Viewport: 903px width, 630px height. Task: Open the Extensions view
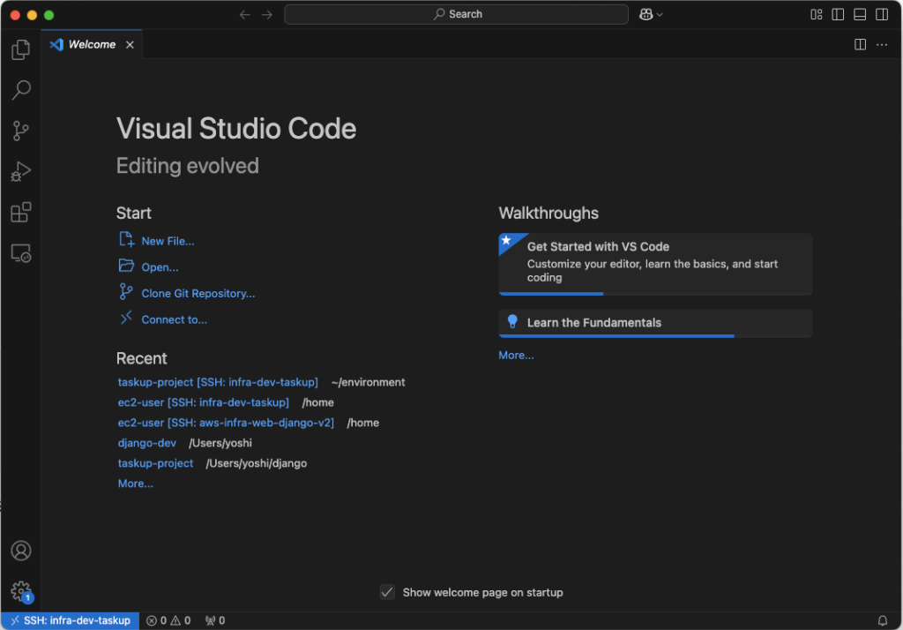point(19,212)
